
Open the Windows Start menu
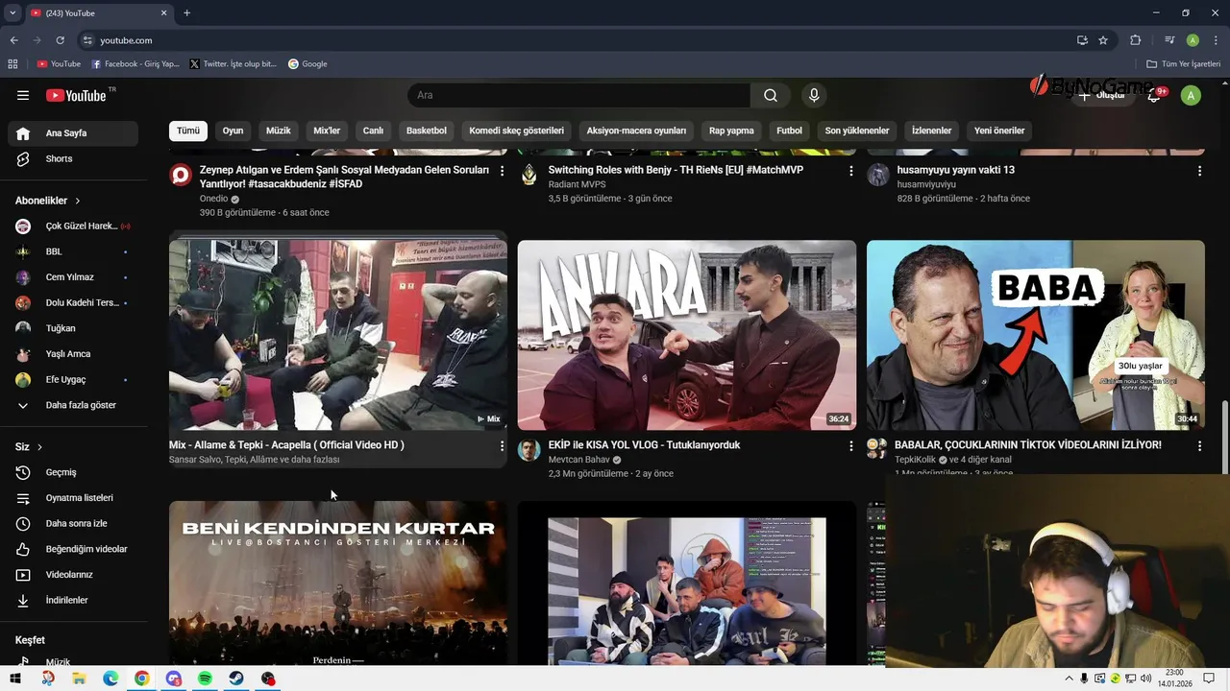(15, 679)
